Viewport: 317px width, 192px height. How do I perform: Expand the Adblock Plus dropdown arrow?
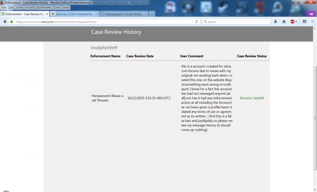point(296,22)
